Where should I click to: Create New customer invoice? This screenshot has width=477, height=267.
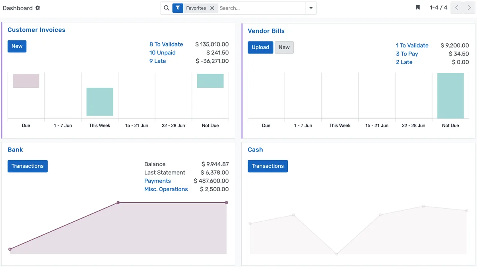(17, 46)
